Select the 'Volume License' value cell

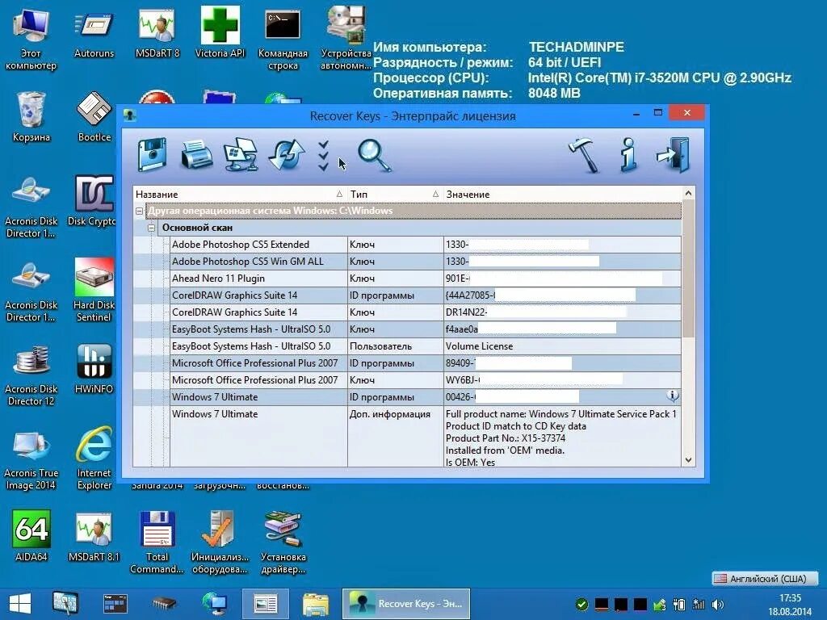tap(562, 346)
